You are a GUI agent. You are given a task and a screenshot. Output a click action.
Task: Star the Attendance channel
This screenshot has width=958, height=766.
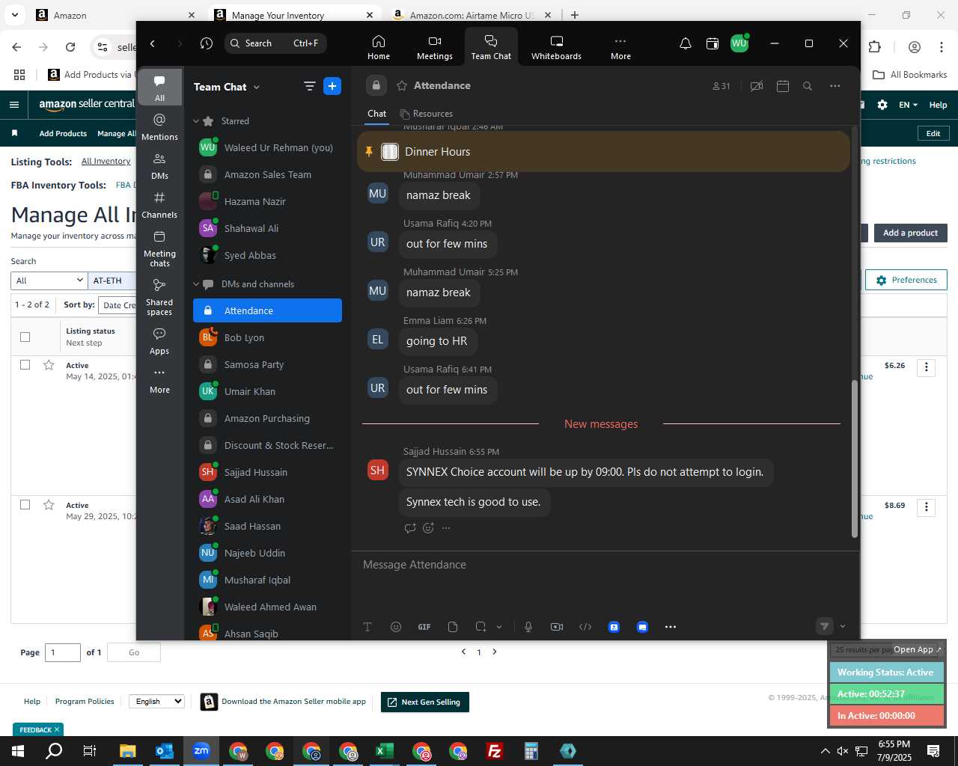point(402,86)
